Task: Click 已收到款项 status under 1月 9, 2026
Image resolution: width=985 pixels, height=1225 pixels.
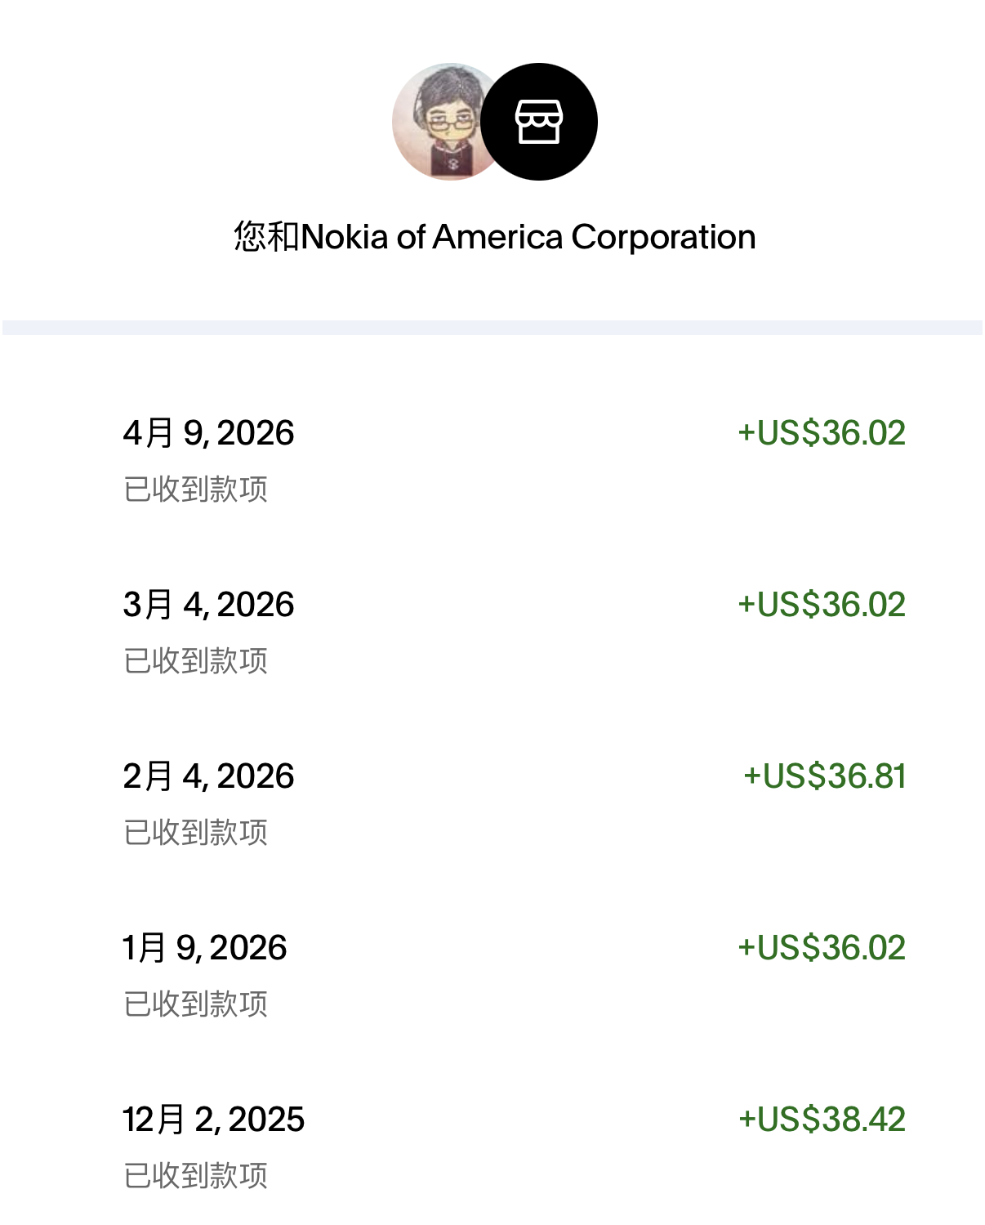Action: 196,1004
